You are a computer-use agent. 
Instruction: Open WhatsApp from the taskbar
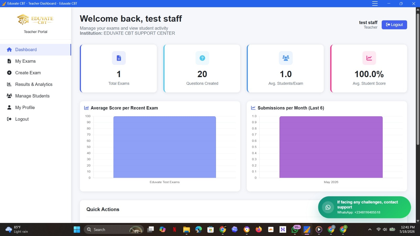coord(295,229)
